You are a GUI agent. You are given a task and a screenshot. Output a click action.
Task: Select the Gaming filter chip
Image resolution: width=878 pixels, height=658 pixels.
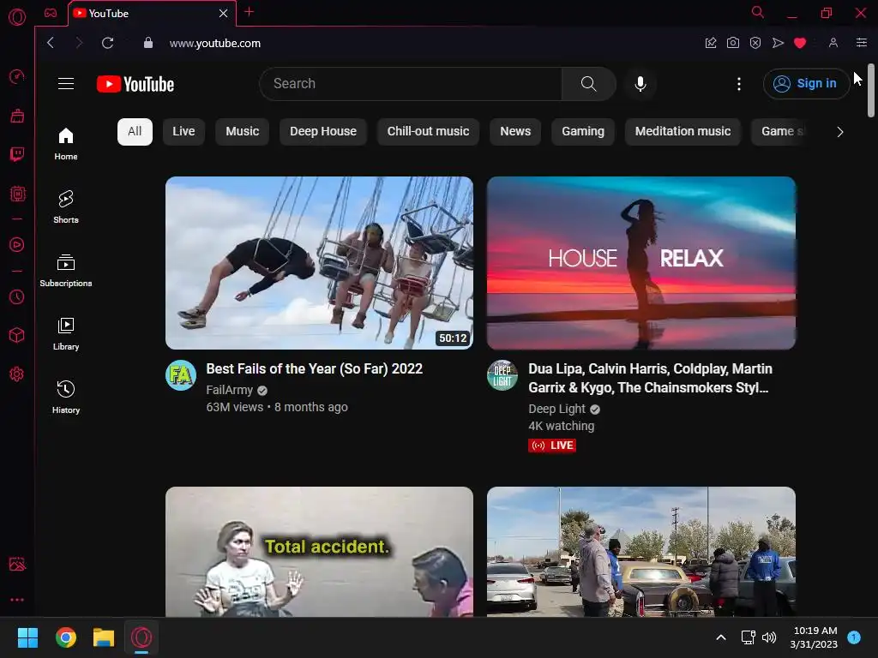(583, 131)
